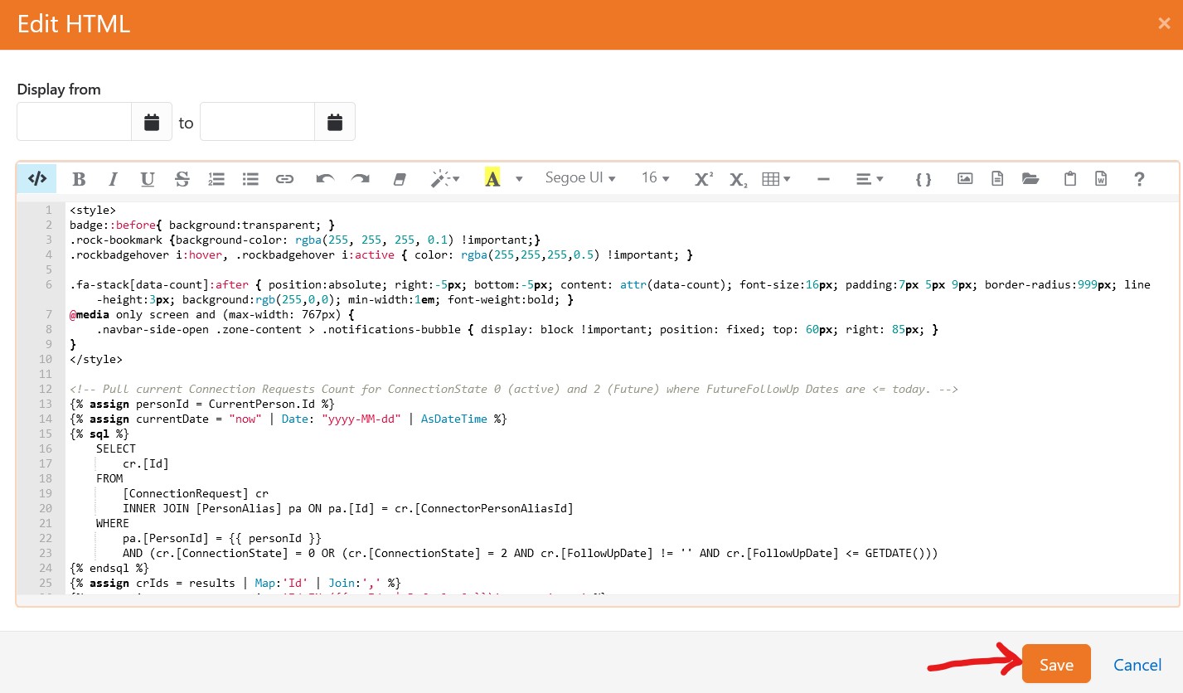Viewport: 1183px width, 693px height.
Task: Insert an unordered bullet list
Action: click(250, 178)
